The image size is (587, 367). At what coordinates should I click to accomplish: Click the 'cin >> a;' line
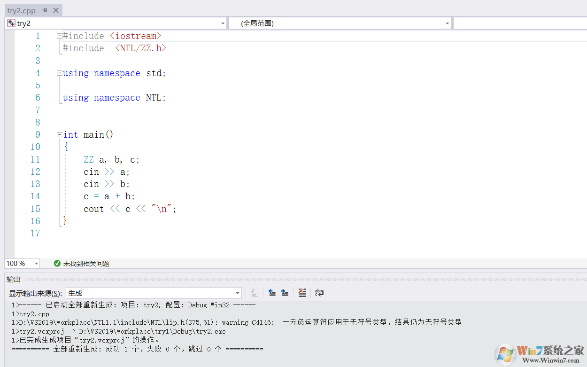(x=107, y=172)
